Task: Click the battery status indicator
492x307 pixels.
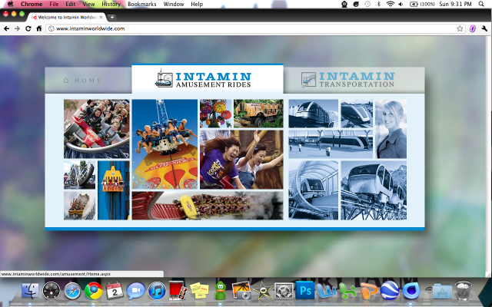Action: [x=422, y=4]
